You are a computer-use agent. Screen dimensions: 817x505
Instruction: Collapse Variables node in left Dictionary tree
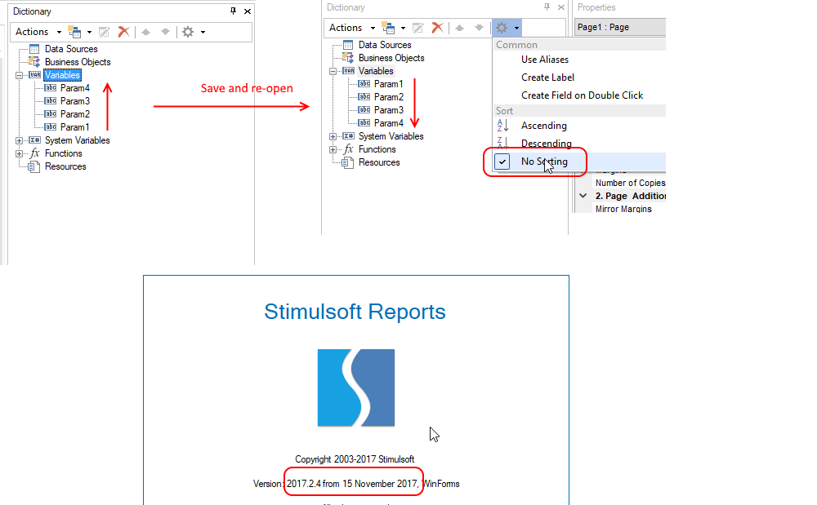(20, 75)
